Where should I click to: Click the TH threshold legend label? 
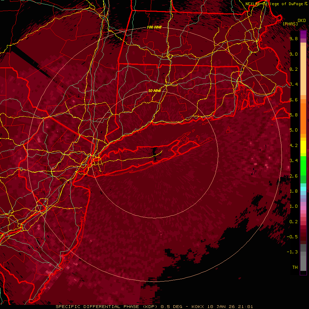(295, 267)
